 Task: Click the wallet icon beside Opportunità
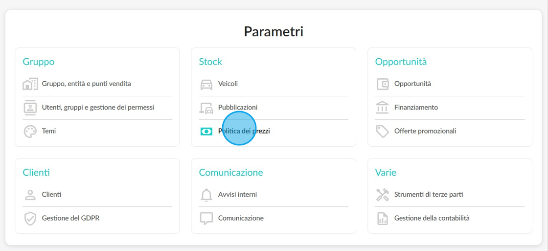tap(383, 84)
